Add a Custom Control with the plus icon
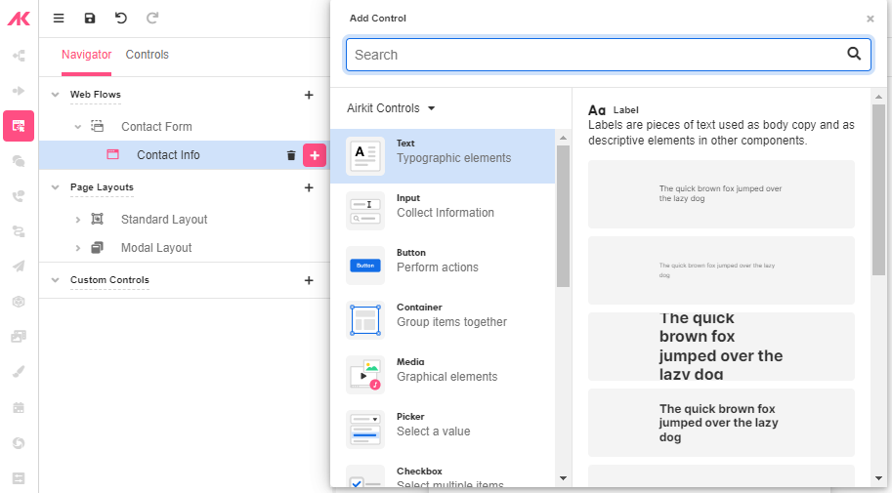The width and height of the screenshot is (892, 493). (x=309, y=280)
